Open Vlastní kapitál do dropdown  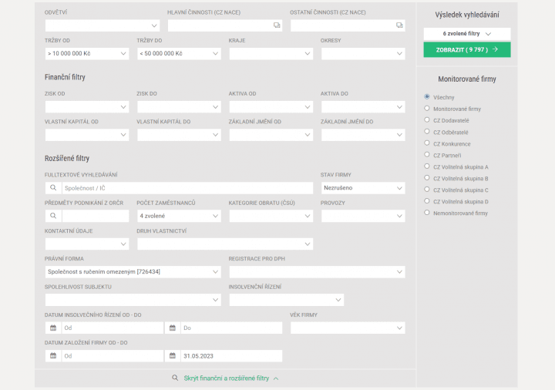point(179,135)
